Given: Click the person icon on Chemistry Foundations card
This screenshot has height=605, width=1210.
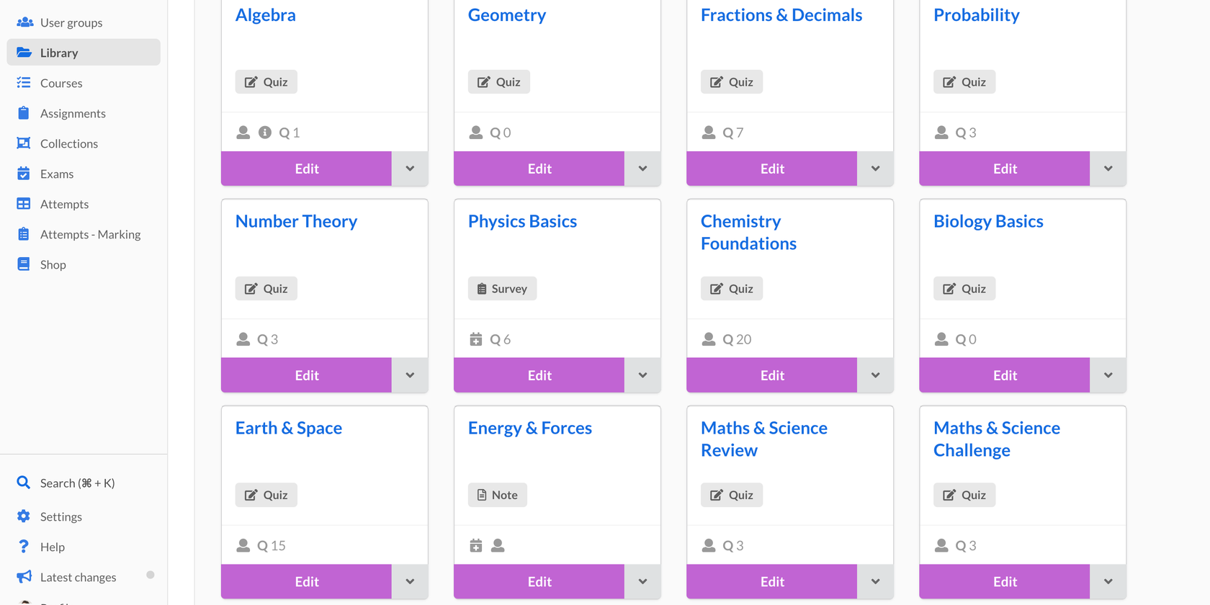Looking at the screenshot, I should click(708, 339).
